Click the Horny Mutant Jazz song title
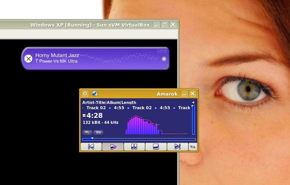Image resolution: width=290 pixels, height=185 pixels. (57, 55)
